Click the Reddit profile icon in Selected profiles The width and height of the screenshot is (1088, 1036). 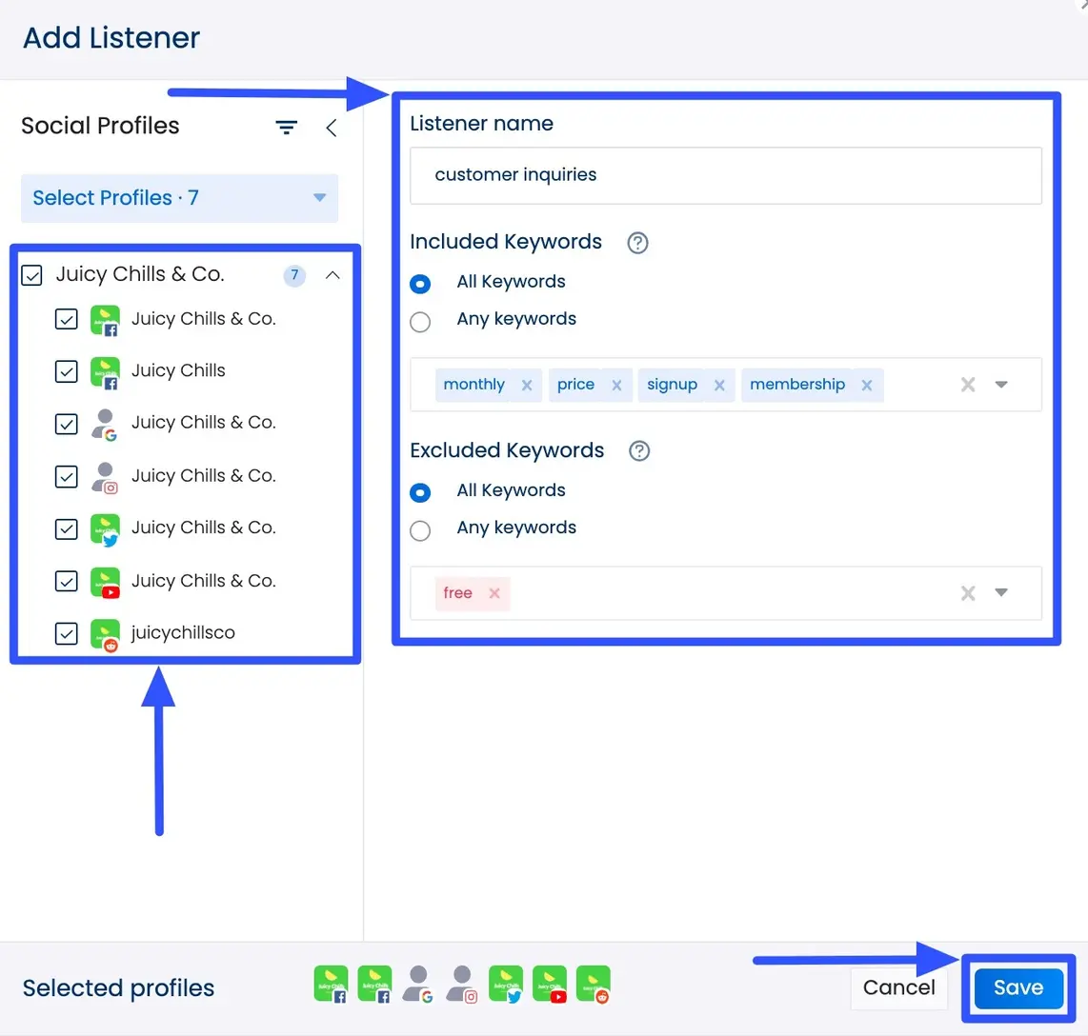tap(594, 985)
